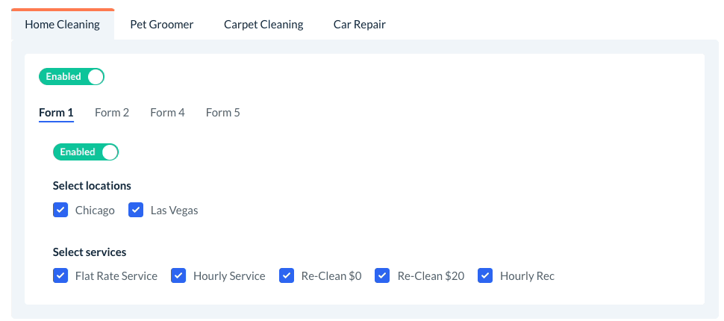Disable the Form 1 Enabled switch
Viewport: 724px width, 321px height.
pos(86,152)
